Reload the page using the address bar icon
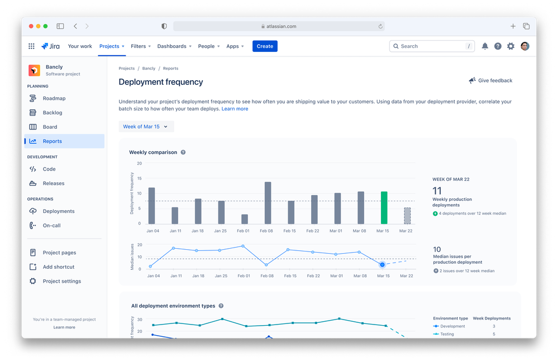The height and width of the screenshot is (358, 558). (x=380, y=26)
